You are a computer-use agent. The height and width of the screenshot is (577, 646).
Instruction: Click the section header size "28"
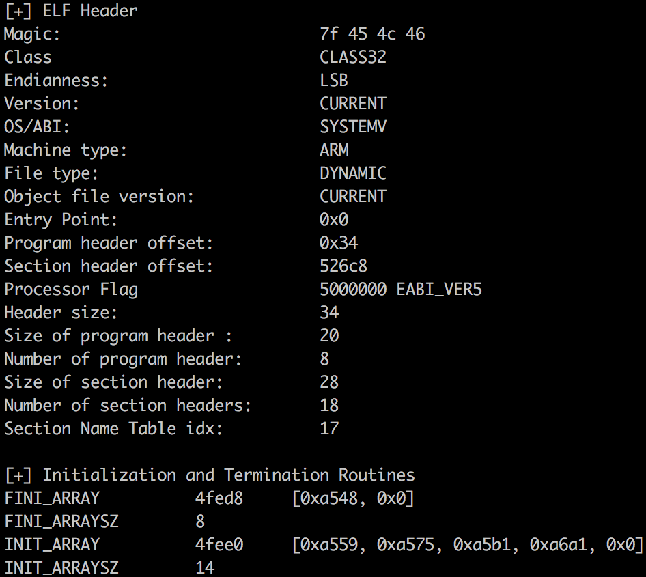tap(329, 382)
